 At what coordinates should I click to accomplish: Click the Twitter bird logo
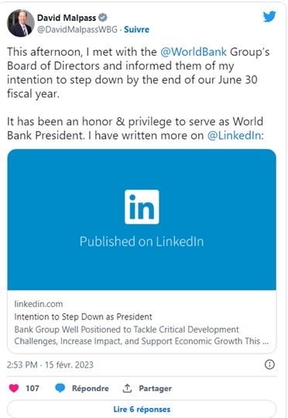[x=269, y=16]
